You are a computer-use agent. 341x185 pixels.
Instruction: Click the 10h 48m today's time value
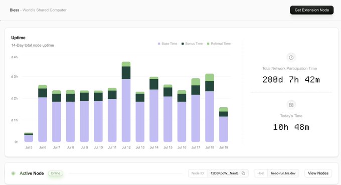click(291, 127)
